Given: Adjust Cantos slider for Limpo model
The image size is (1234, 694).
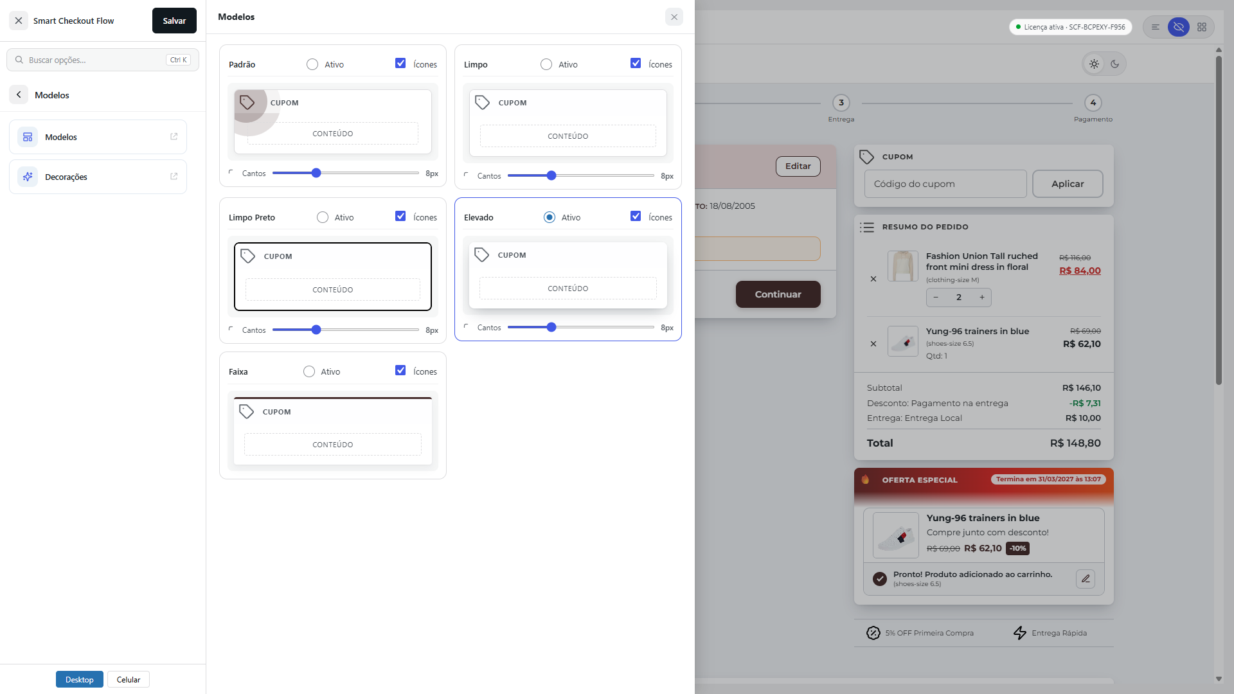Looking at the screenshot, I should 581,175.
